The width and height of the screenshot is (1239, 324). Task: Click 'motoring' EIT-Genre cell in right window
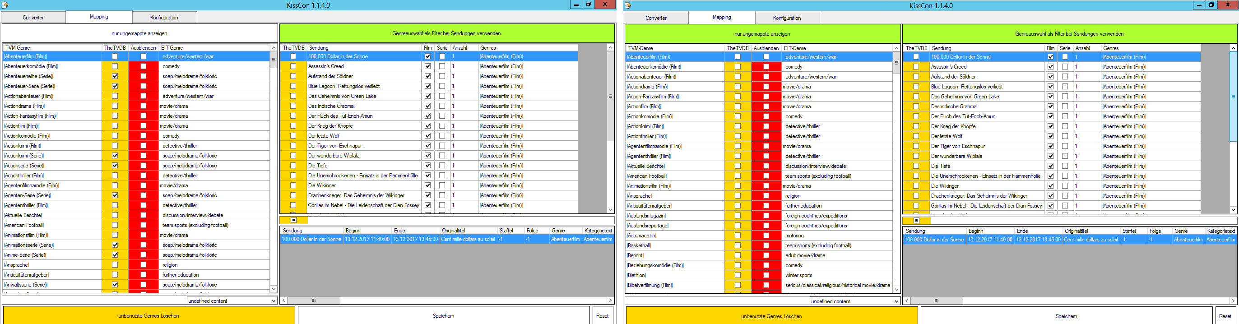tap(837, 236)
